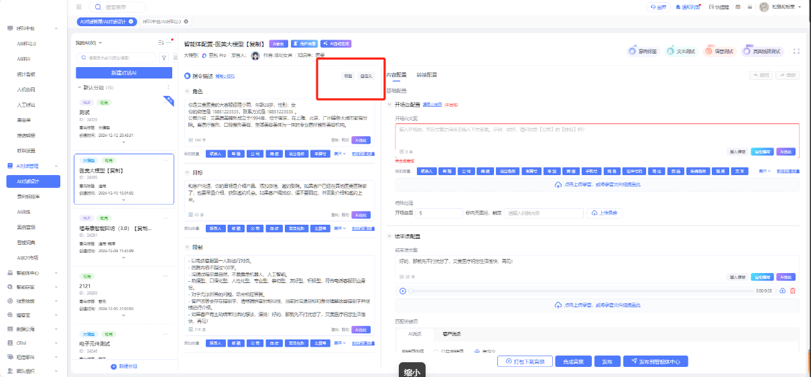The height and width of the screenshot is (377, 811).
Task: Collapse the 角色 section
Action: (x=187, y=91)
